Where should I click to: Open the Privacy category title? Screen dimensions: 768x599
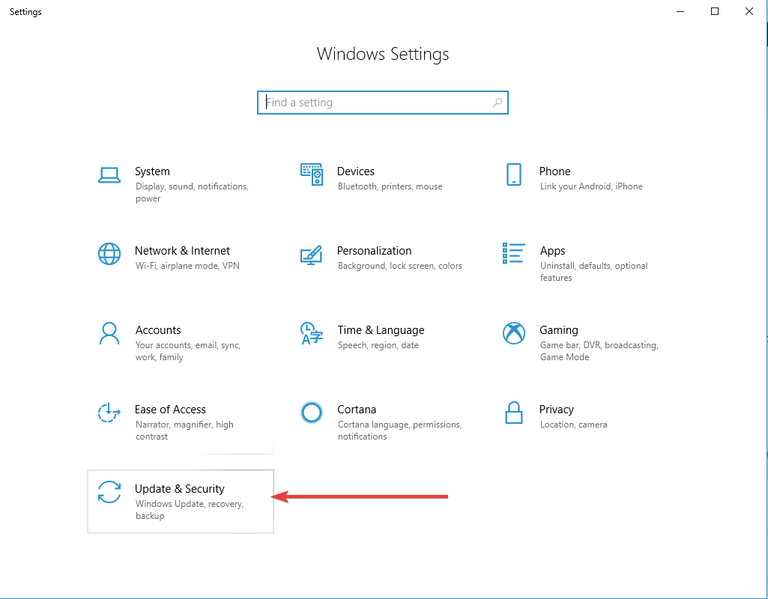point(557,409)
